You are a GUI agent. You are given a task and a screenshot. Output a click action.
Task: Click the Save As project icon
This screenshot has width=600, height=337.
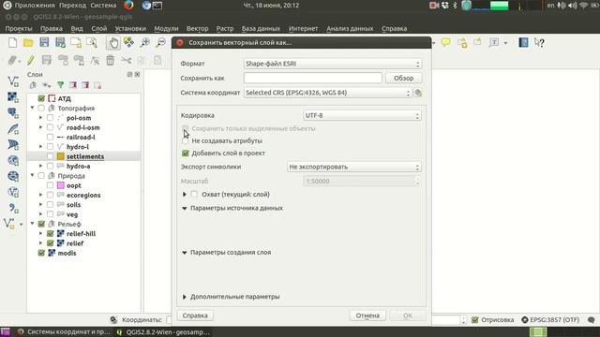[60, 42]
